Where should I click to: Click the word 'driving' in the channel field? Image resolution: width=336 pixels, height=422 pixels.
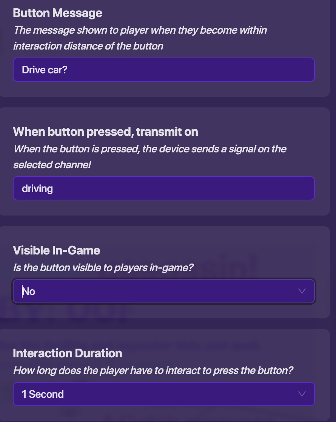[37, 188]
